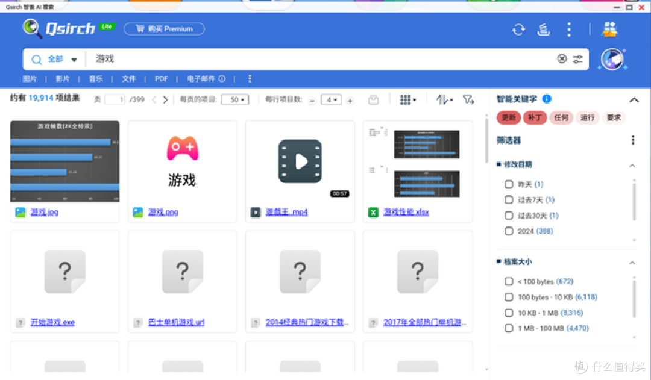Open the stacked layers history icon

coord(544,30)
